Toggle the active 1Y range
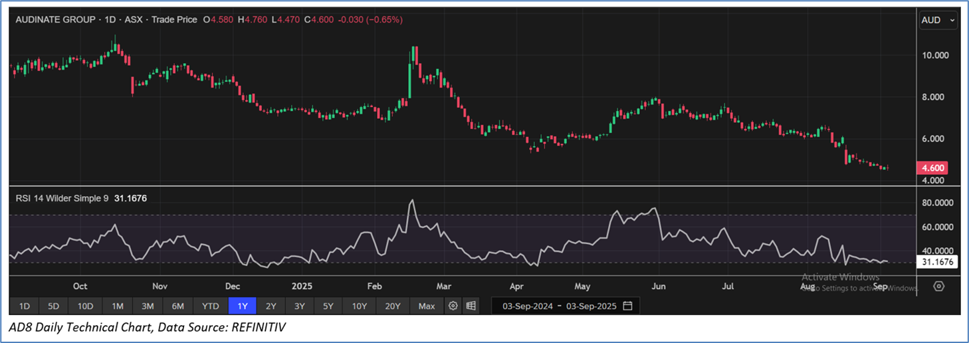This screenshot has height=343, width=969. click(x=243, y=306)
